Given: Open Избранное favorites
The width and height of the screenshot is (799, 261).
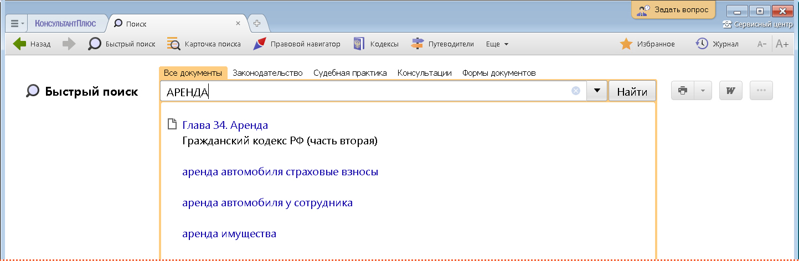Looking at the screenshot, I should [x=647, y=44].
